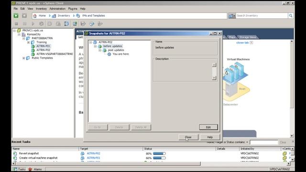
Task: Open Snapshot Manager from the toolbar icon
Action: pos(66,24)
